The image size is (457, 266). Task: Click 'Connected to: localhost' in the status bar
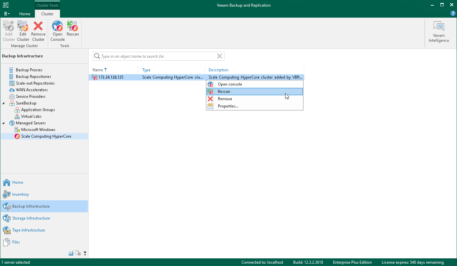point(262,262)
